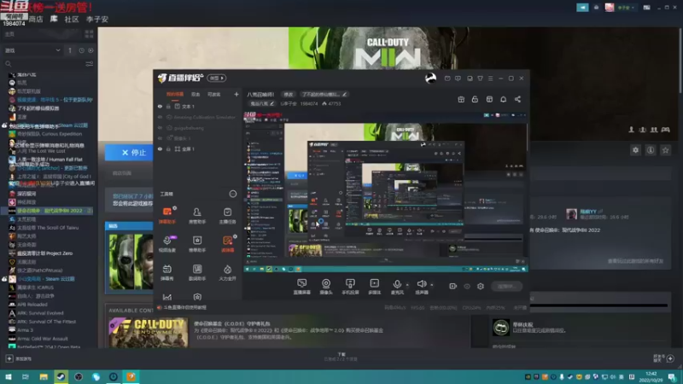Click Steam game info icon

pyautogui.click(x=651, y=150)
